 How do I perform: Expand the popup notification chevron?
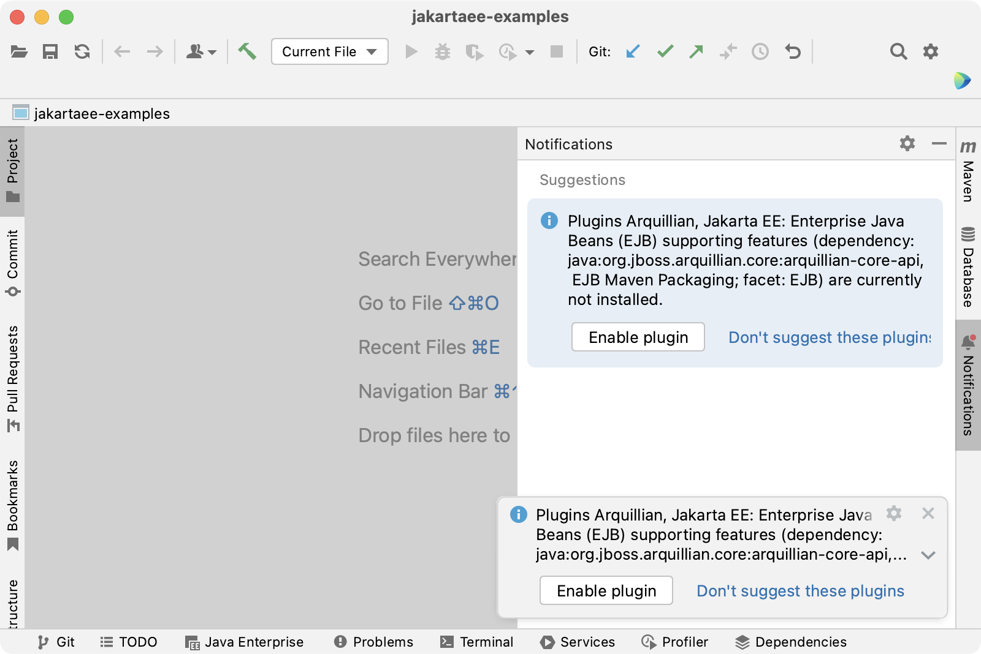(928, 555)
